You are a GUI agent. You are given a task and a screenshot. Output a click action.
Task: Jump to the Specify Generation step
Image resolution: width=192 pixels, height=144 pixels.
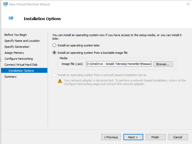tap(17, 47)
